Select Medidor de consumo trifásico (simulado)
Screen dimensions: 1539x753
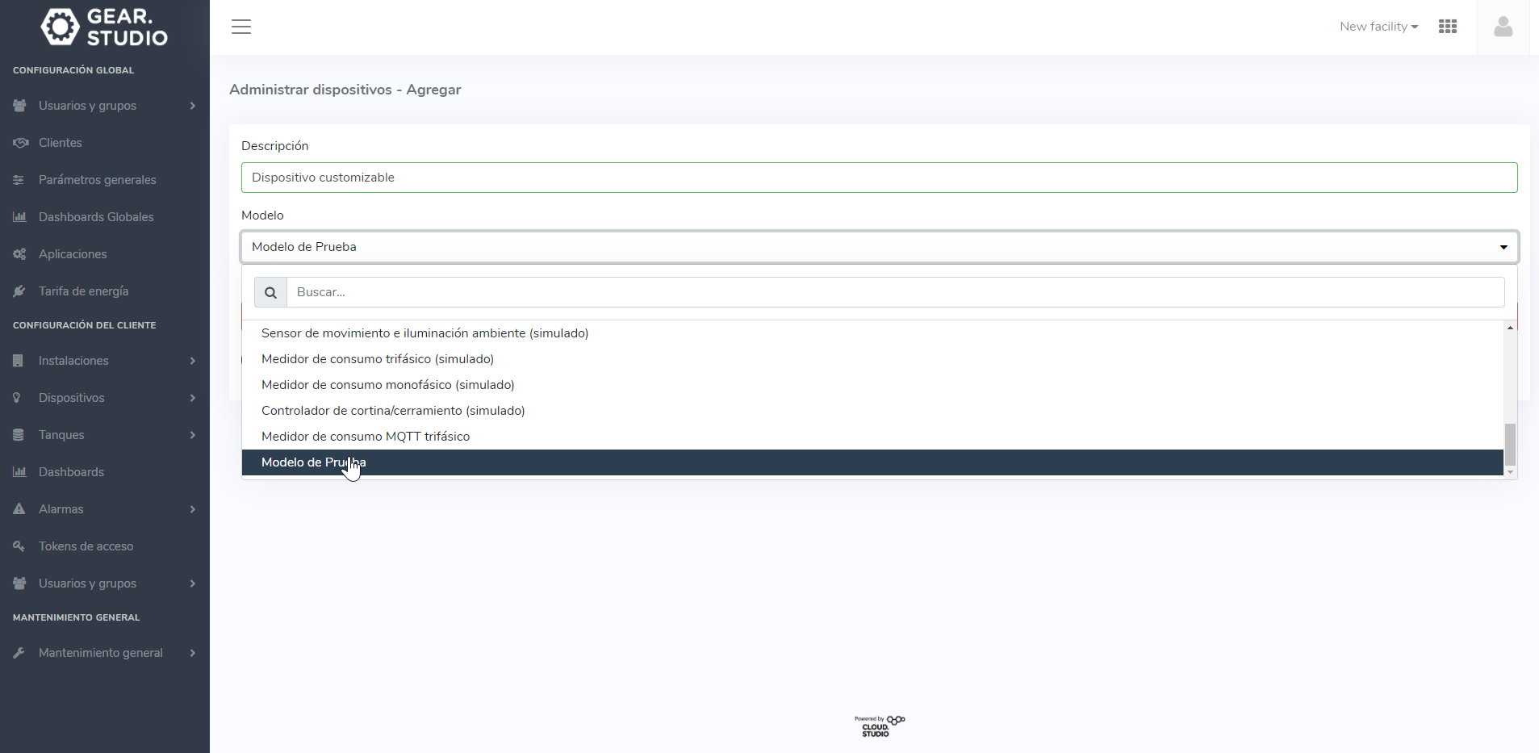click(377, 359)
